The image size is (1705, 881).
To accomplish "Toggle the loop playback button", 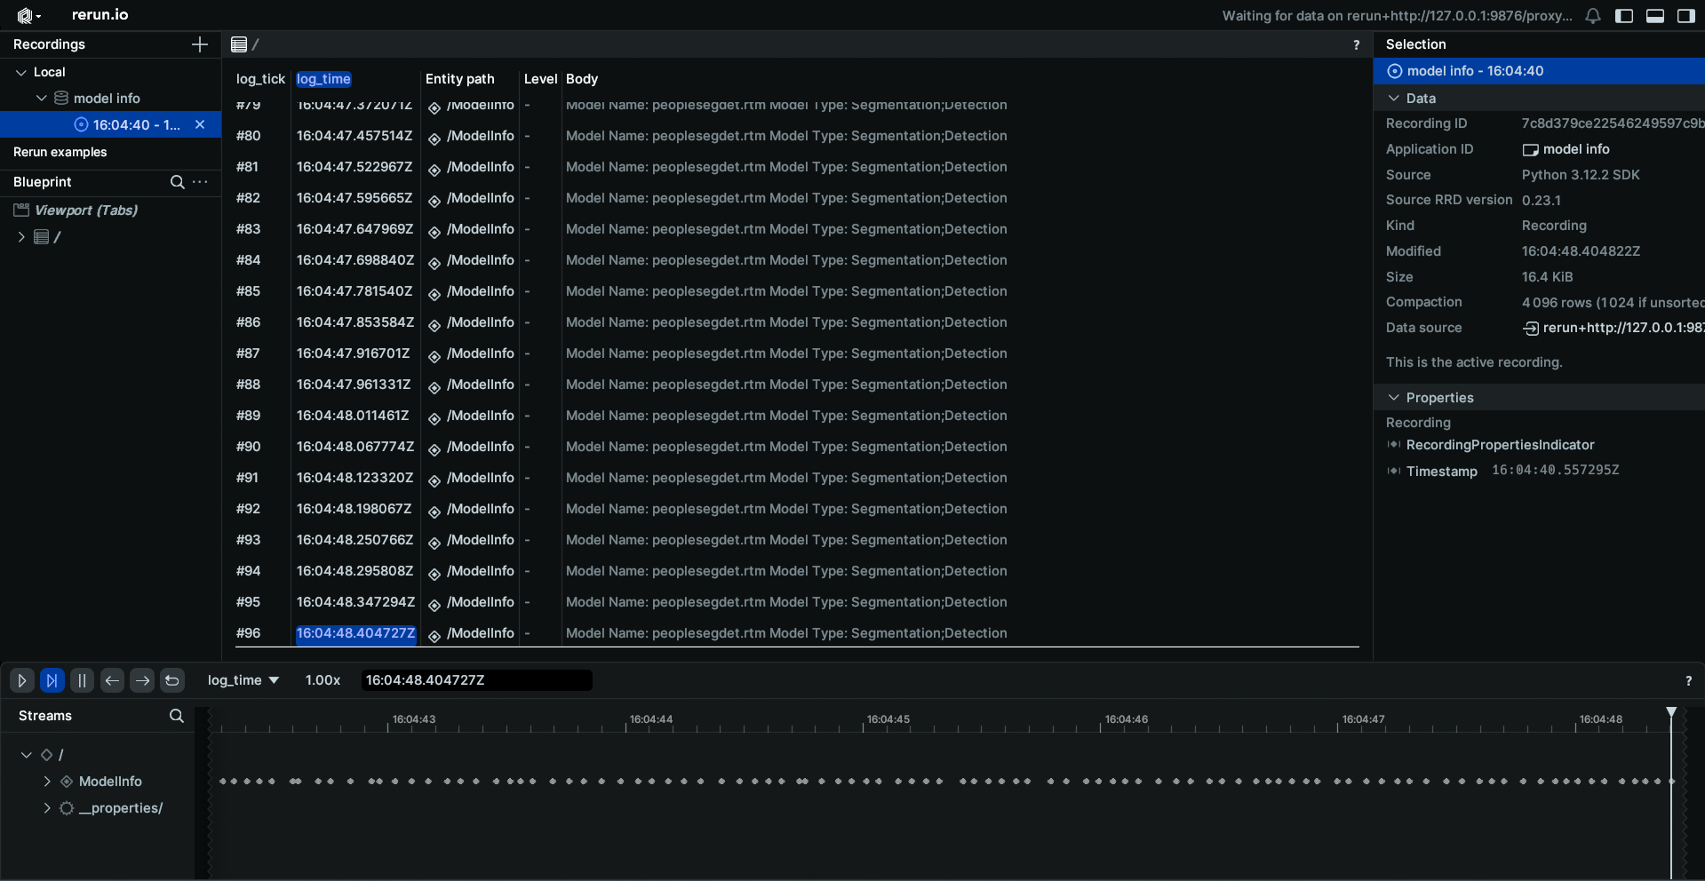I will (x=172, y=680).
